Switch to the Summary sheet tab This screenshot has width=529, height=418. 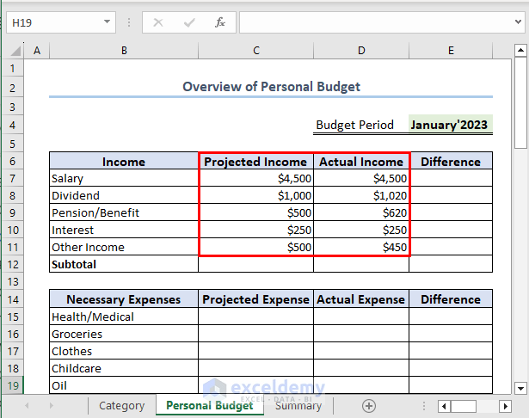[x=298, y=405]
